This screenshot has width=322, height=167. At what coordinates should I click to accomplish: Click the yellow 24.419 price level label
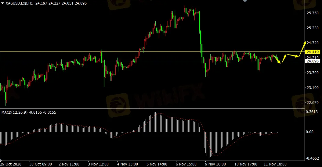coord(312,52)
